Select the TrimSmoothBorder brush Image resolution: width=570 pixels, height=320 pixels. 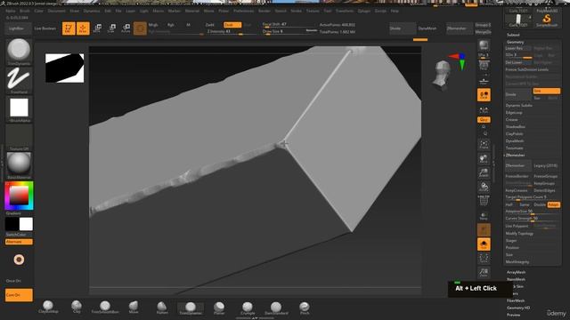[105, 307]
